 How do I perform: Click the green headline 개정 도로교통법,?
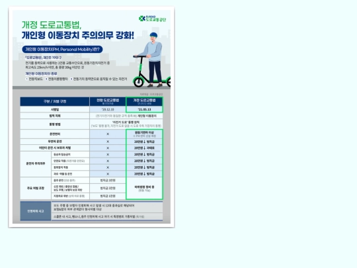coord(52,25)
